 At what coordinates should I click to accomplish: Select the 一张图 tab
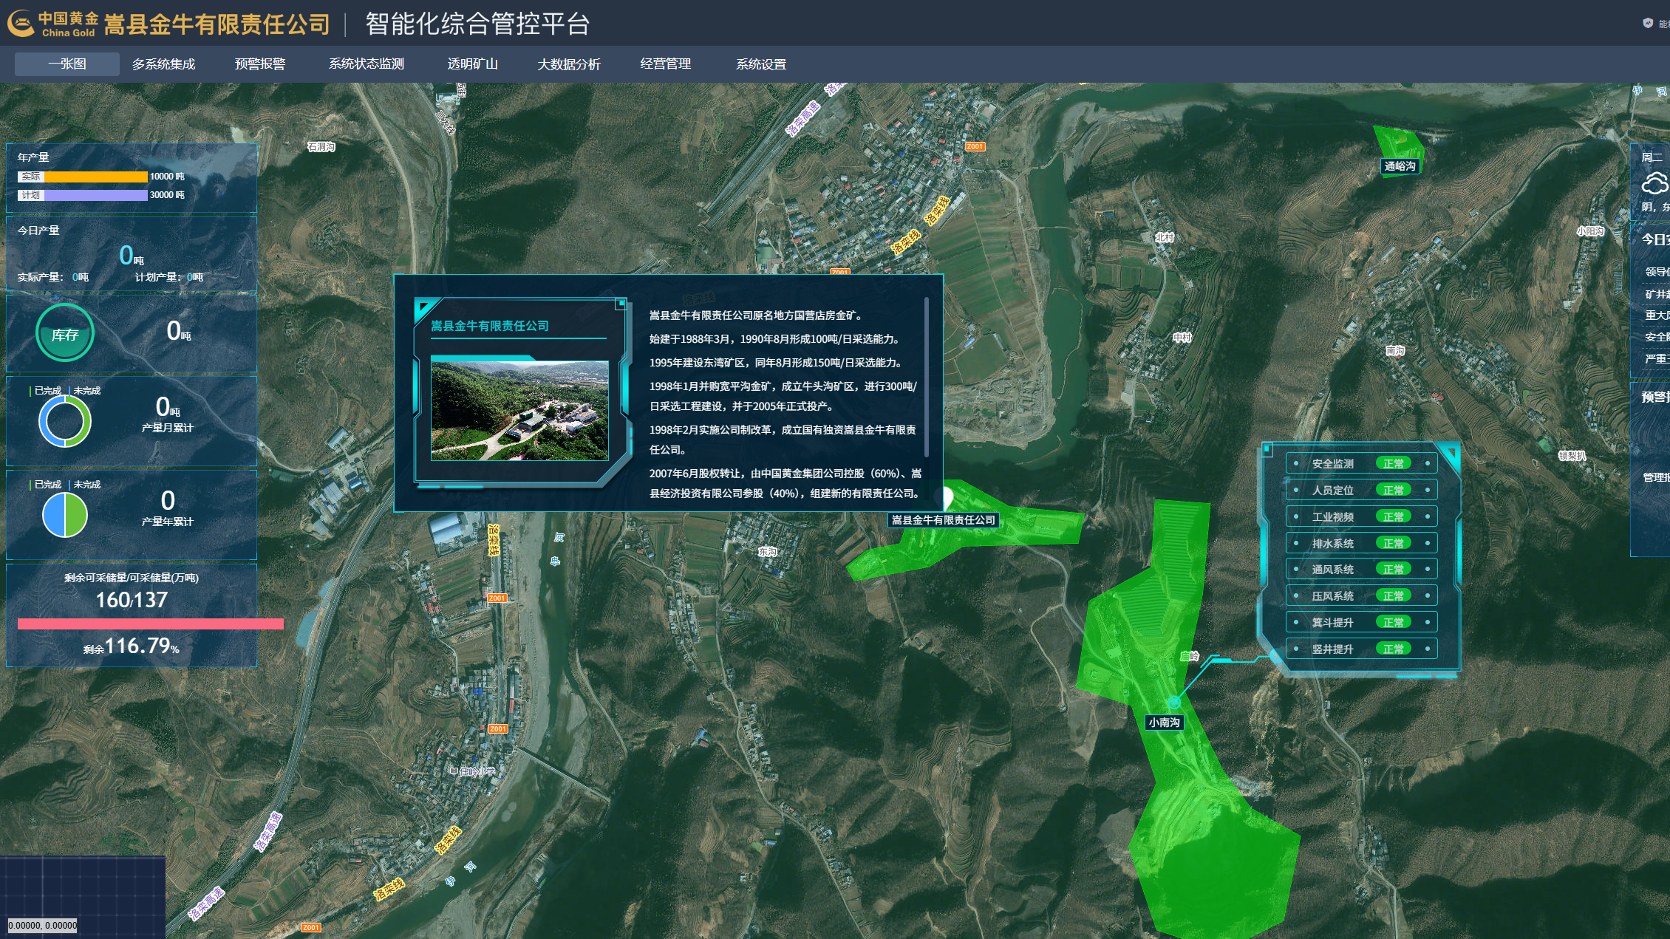[x=67, y=64]
